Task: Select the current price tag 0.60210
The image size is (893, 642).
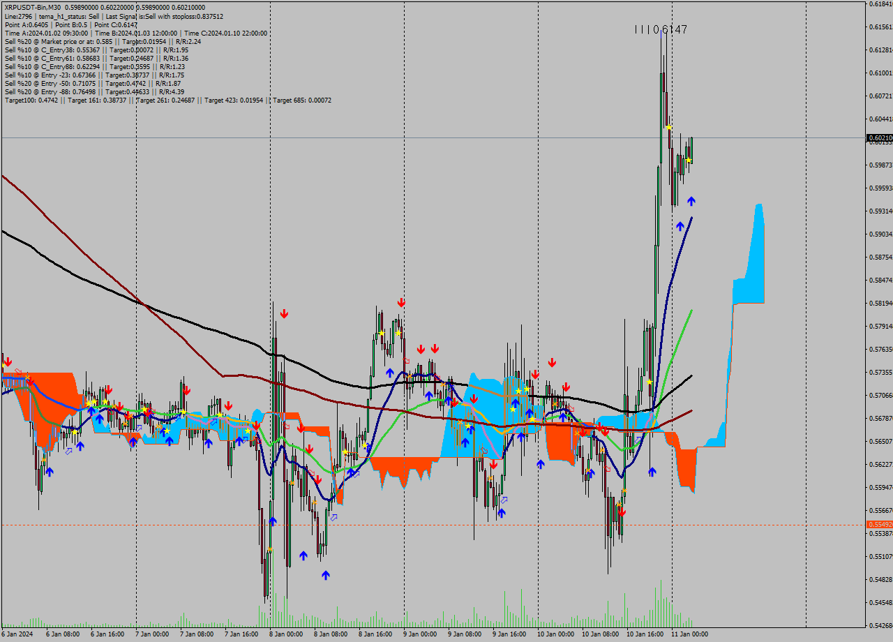Action: coord(879,137)
